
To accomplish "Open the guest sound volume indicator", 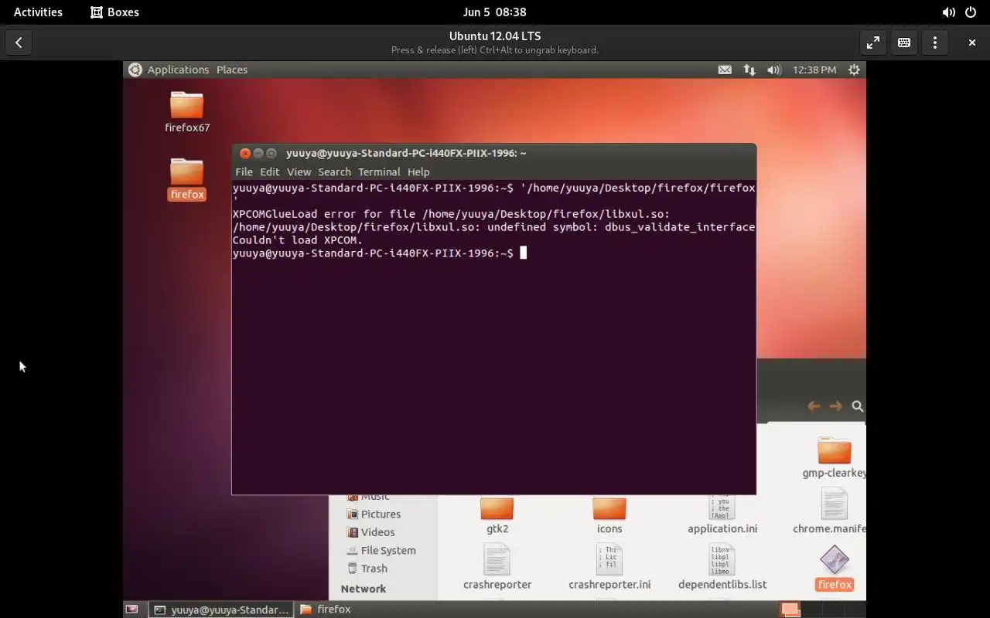I will (x=774, y=70).
